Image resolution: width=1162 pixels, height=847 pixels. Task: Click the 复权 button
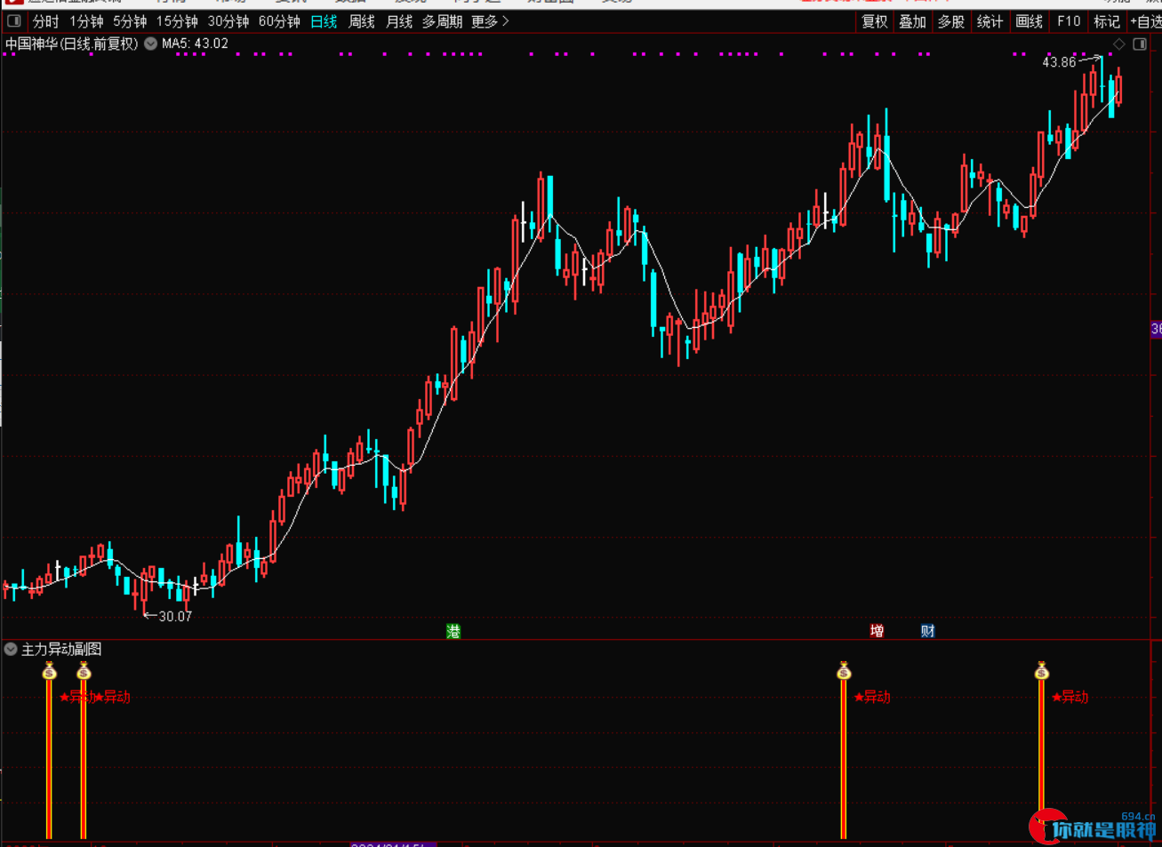(x=875, y=21)
